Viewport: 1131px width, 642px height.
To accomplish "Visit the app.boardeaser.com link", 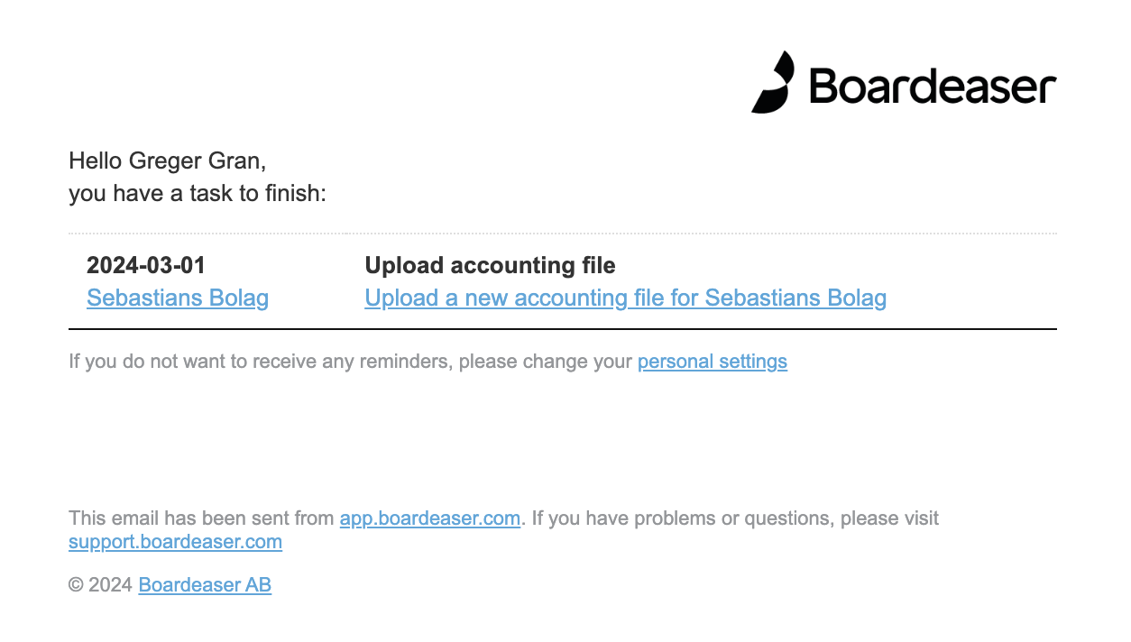I will (430, 518).
